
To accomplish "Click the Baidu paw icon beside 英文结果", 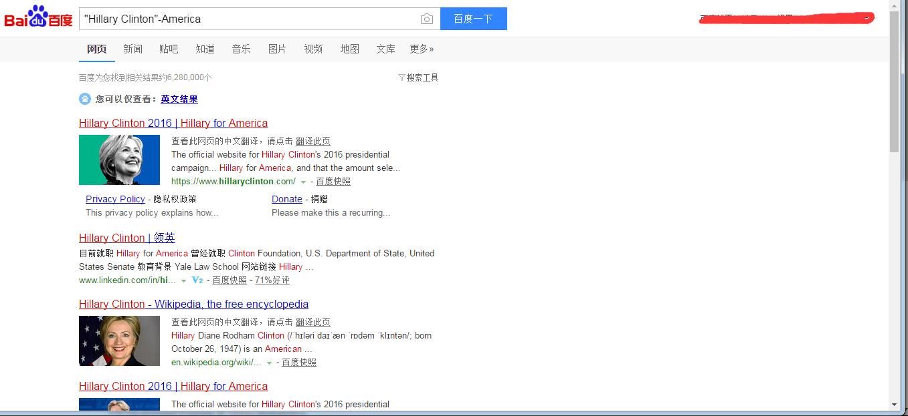I will 85,99.
